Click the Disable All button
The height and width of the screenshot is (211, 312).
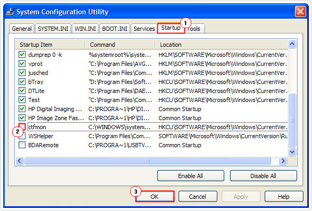pyautogui.click(x=263, y=176)
